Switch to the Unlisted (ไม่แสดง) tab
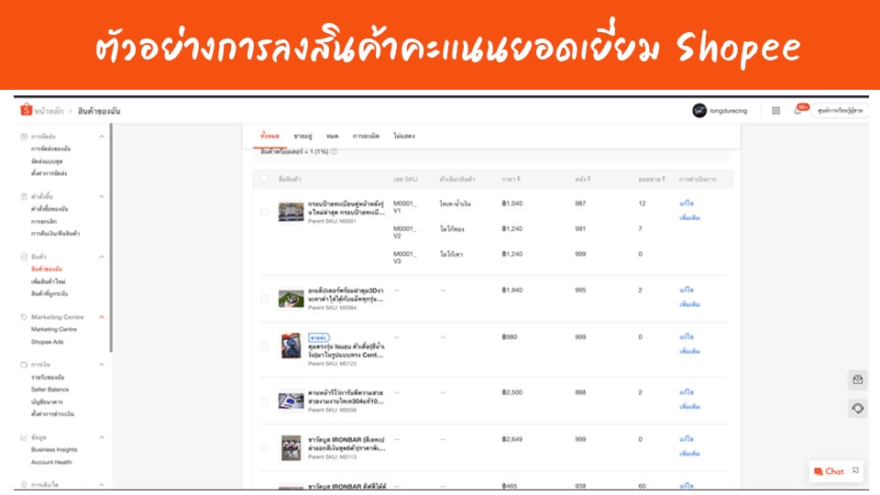 tap(404, 136)
